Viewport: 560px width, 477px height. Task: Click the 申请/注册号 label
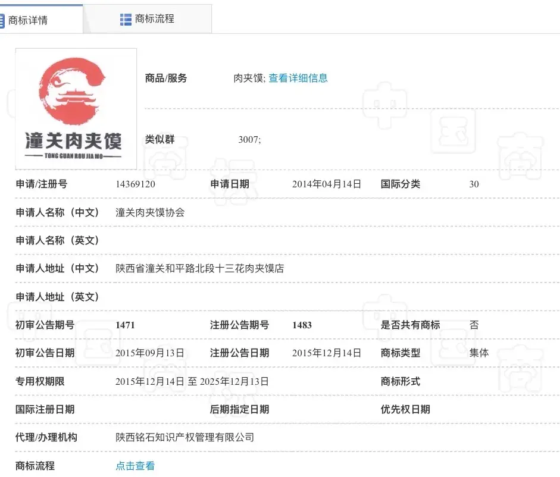42,184
